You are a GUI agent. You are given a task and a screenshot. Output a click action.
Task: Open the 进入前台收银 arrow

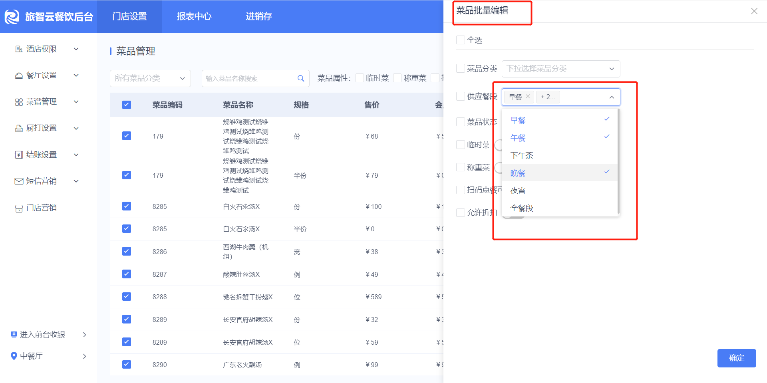[x=84, y=334]
